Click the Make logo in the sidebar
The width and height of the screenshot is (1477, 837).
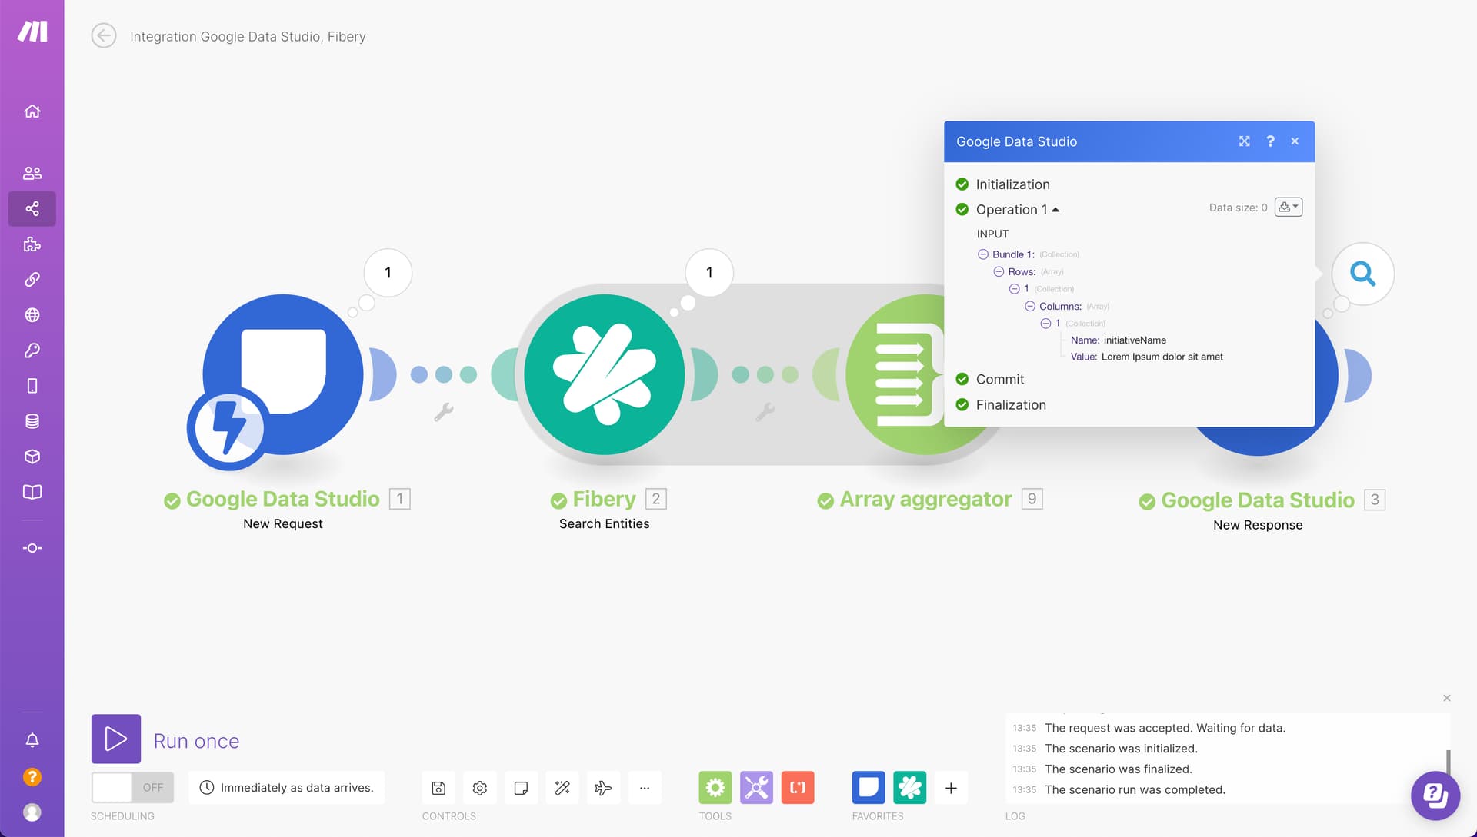point(32,32)
